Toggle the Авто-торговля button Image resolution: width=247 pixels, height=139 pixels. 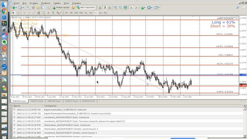(x=86, y=7)
